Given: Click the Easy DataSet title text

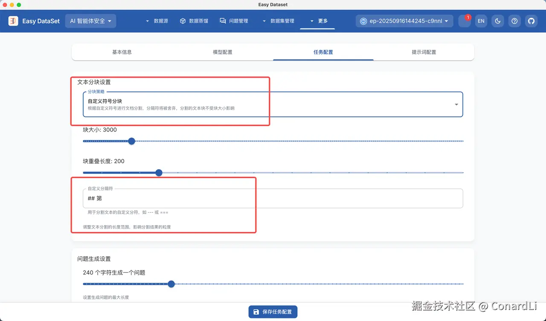Looking at the screenshot, I should coord(41,21).
